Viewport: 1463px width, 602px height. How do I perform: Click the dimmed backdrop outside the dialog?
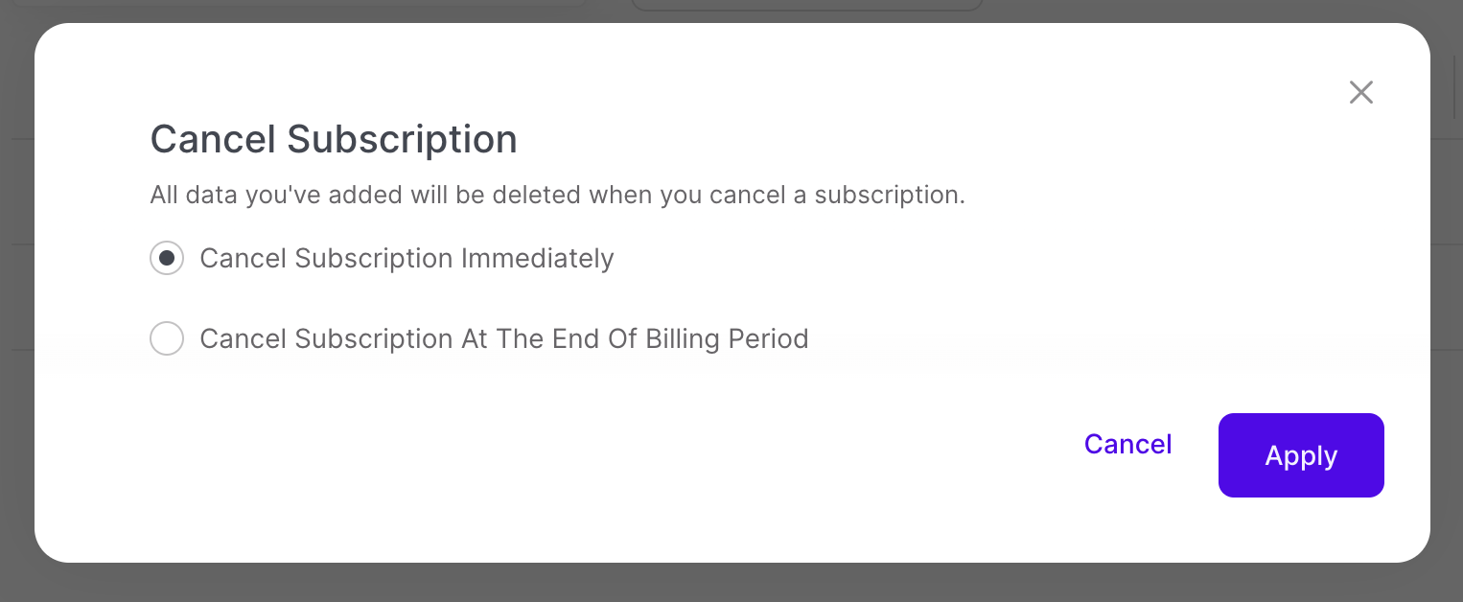729,583
